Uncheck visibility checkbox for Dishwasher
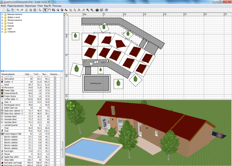The height and width of the screenshot is (166, 232). click(x=55, y=79)
